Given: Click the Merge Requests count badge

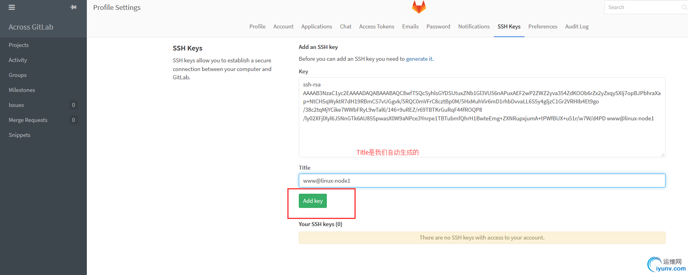Looking at the screenshot, I should pyautogui.click(x=73, y=120).
